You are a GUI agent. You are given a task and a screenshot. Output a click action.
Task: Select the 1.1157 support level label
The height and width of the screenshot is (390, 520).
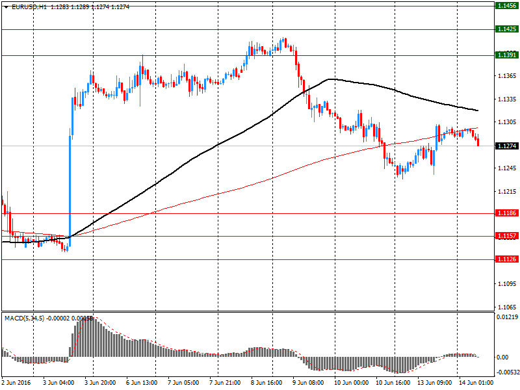(507, 236)
